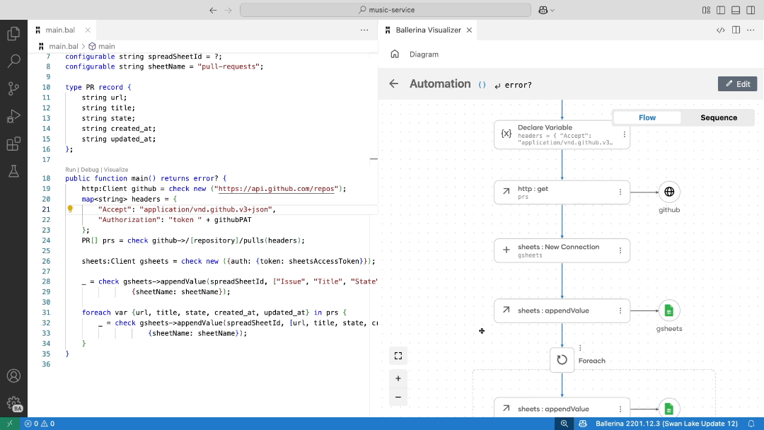This screenshot has height=430, width=764.
Task: Open appendValue menu inside Foreach loop
Action: (620, 409)
